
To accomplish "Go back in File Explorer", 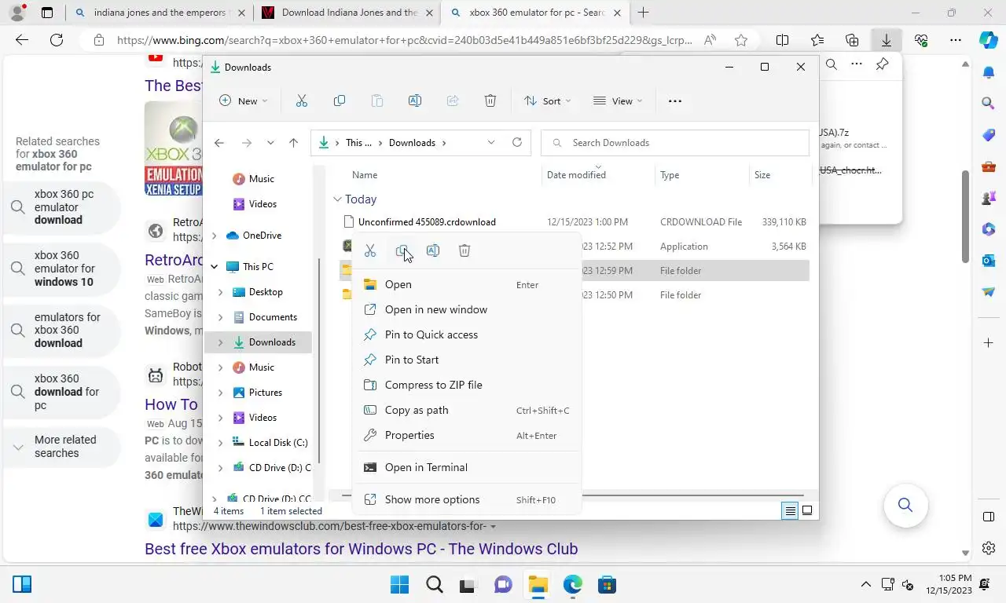I will (x=219, y=143).
